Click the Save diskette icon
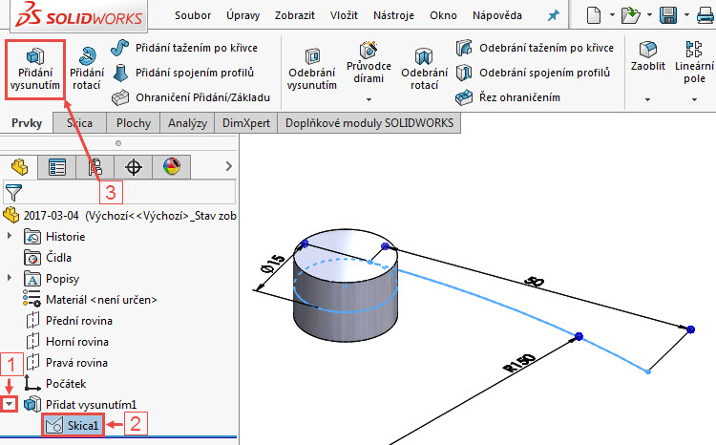This screenshot has width=716, height=445. click(x=668, y=15)
